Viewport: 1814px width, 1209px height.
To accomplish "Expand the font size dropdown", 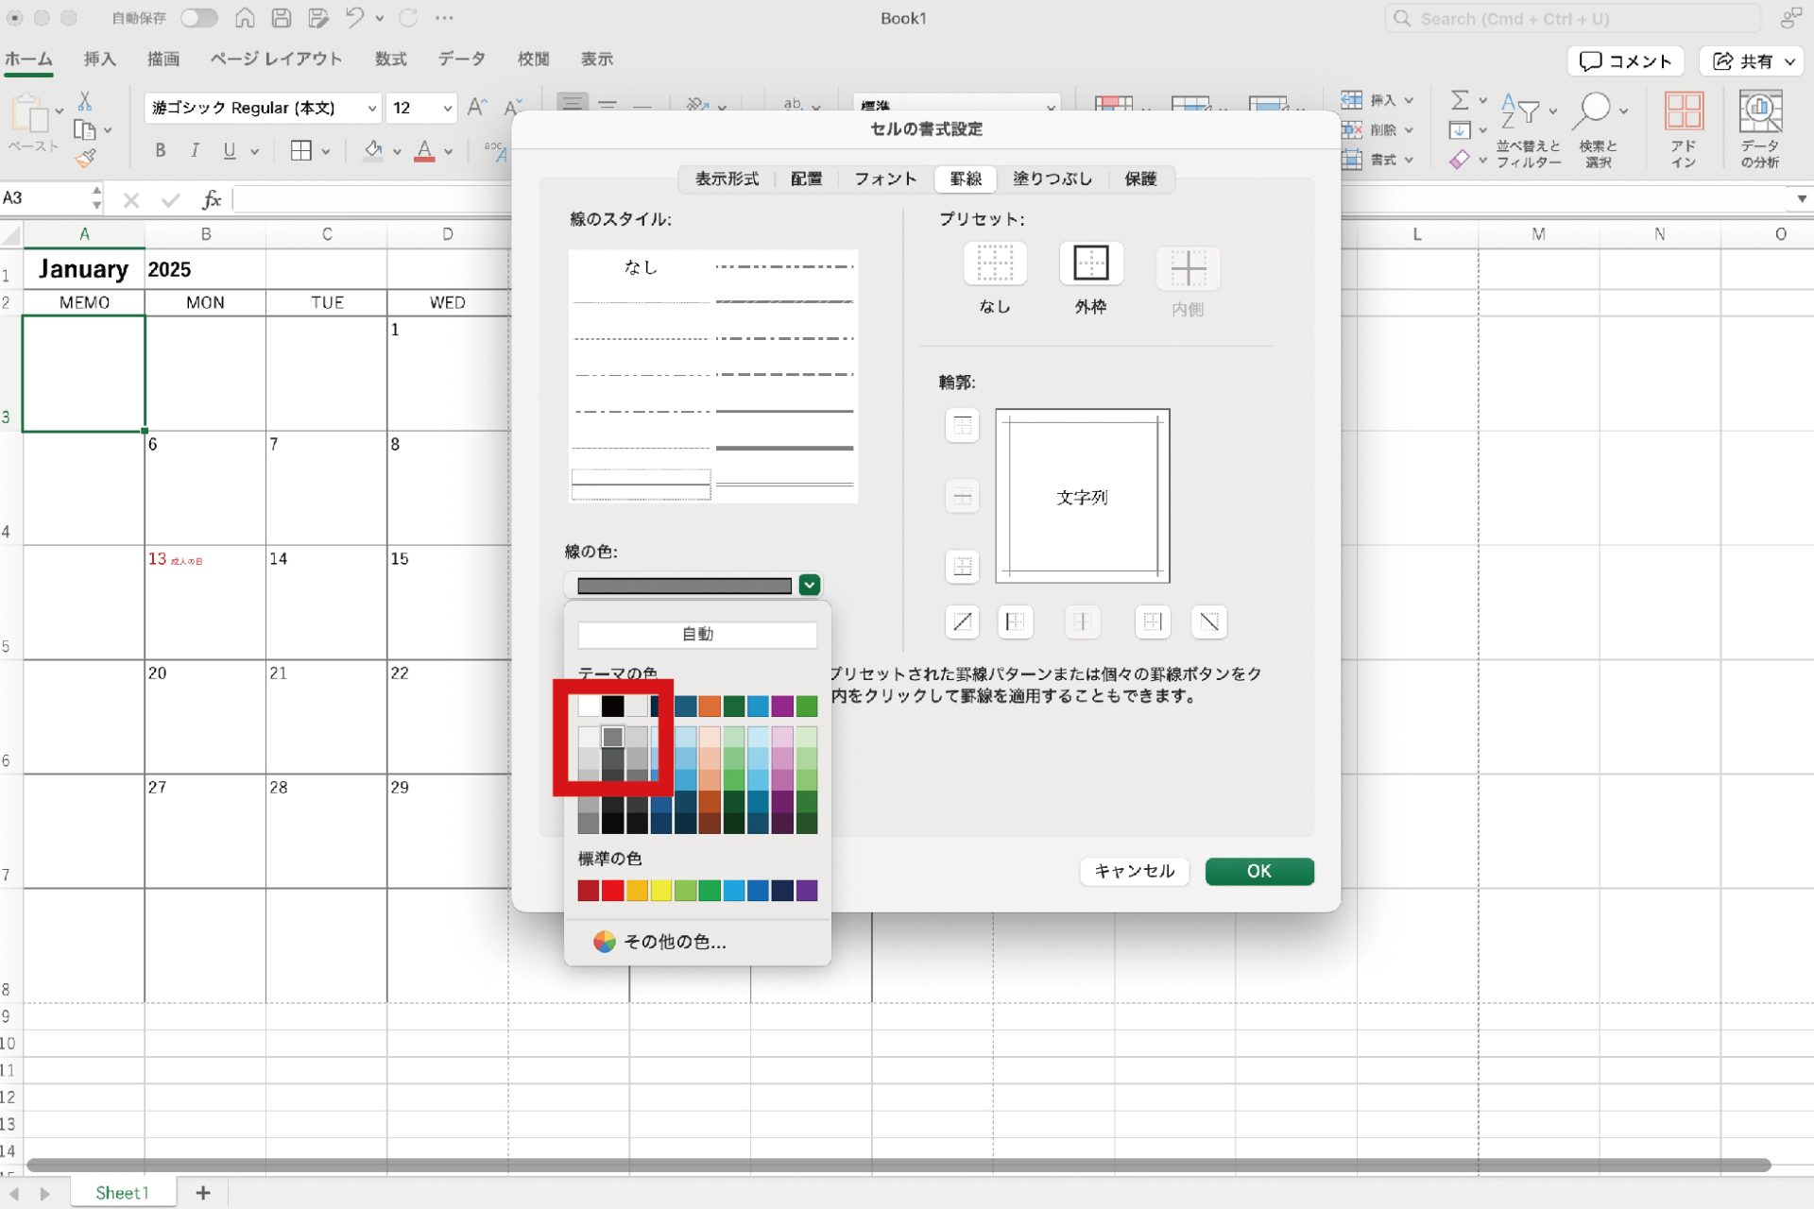I will point(447,109).
